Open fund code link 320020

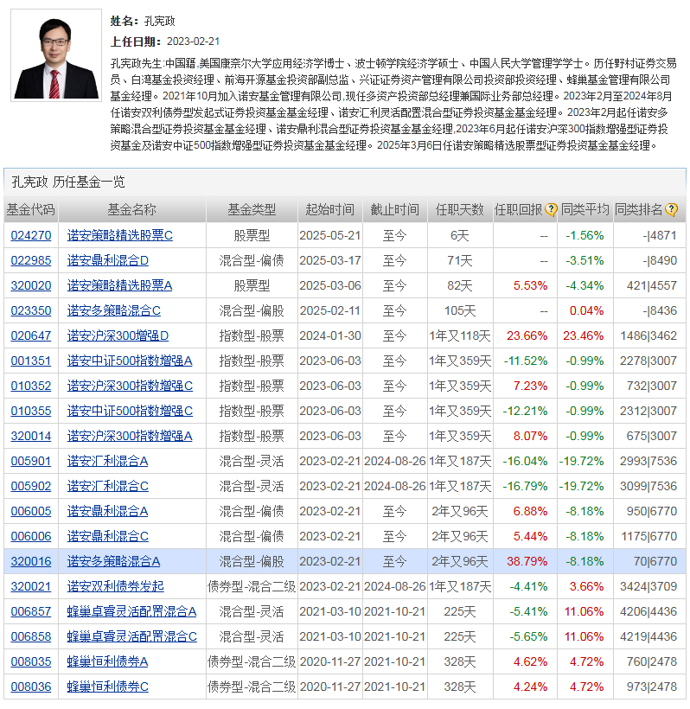(31, 286)
